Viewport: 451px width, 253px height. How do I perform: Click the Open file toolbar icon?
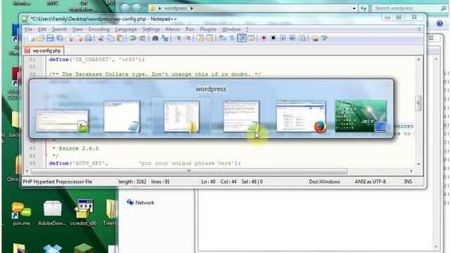[x=41, y=38]
